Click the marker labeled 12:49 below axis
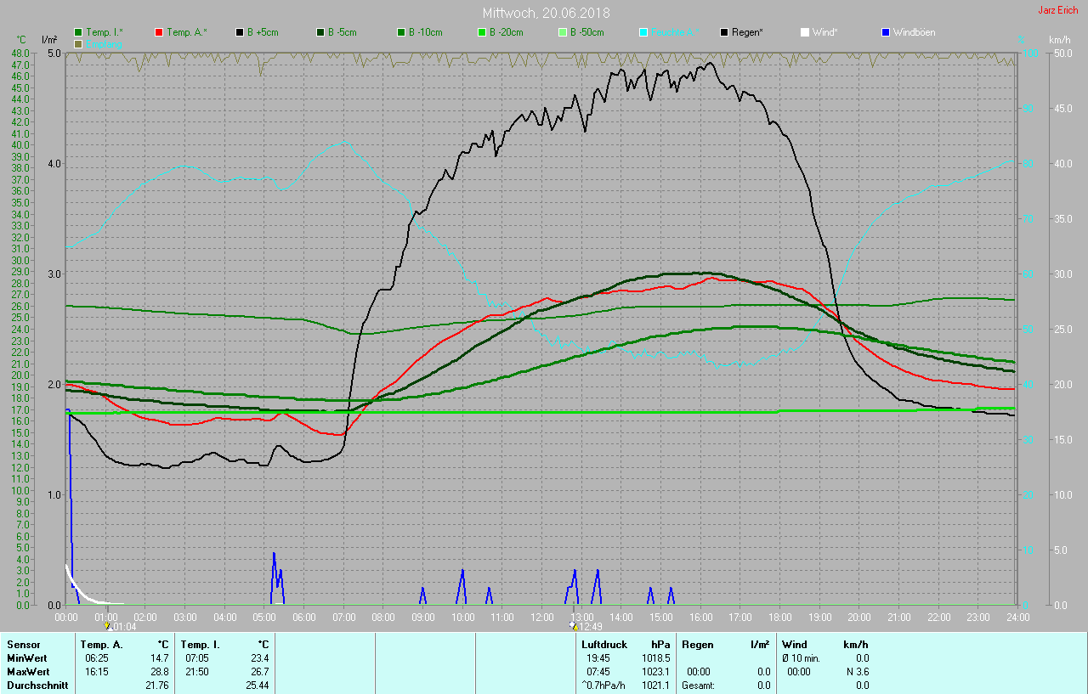Screen dimensions: 1088x694 (574, 626)
